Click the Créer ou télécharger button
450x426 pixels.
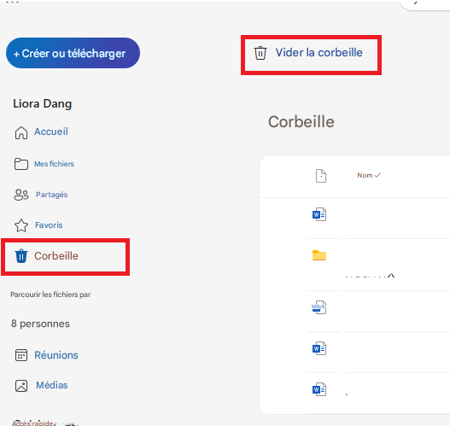click(x=73, y=53)
